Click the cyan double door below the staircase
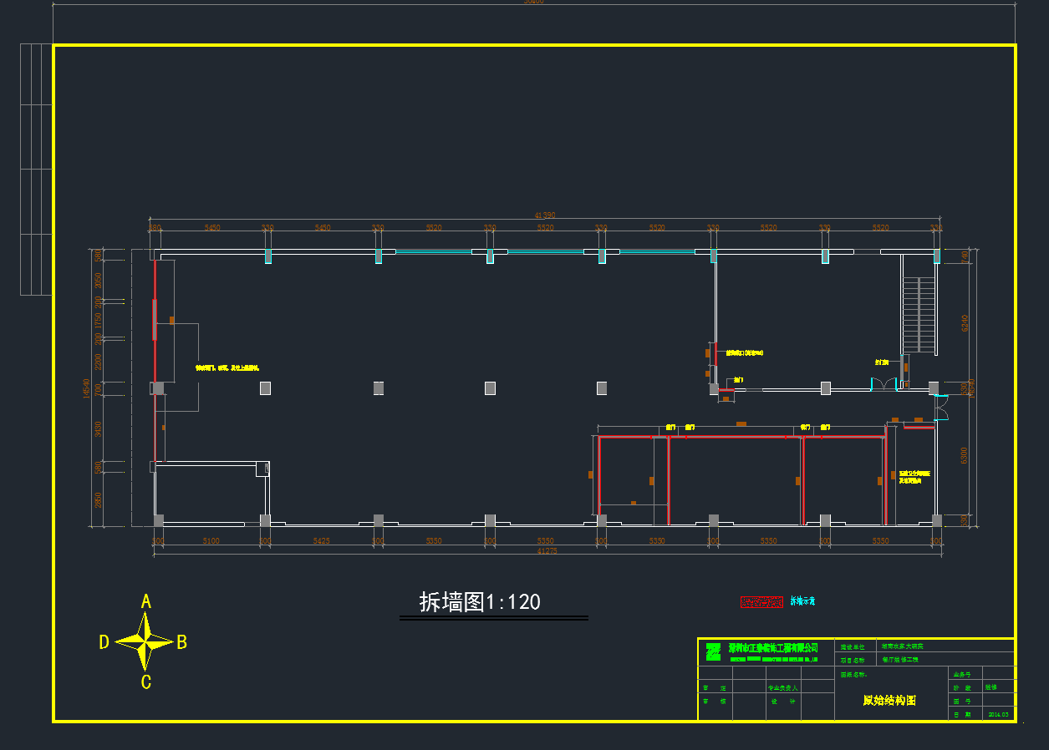This screenshot has height=750, width=1049. (x=884, y=384)
